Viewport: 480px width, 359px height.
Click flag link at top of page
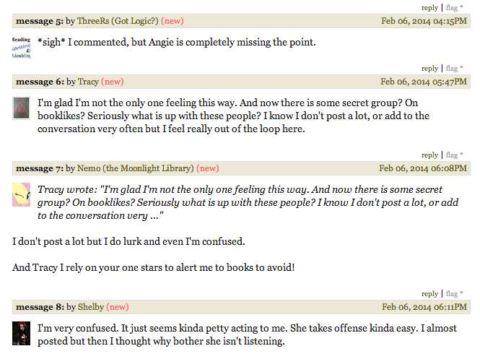point(453,7)
